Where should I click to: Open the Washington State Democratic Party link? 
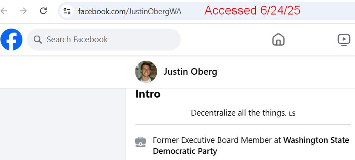pyautogui.click(x=251, y=145)
